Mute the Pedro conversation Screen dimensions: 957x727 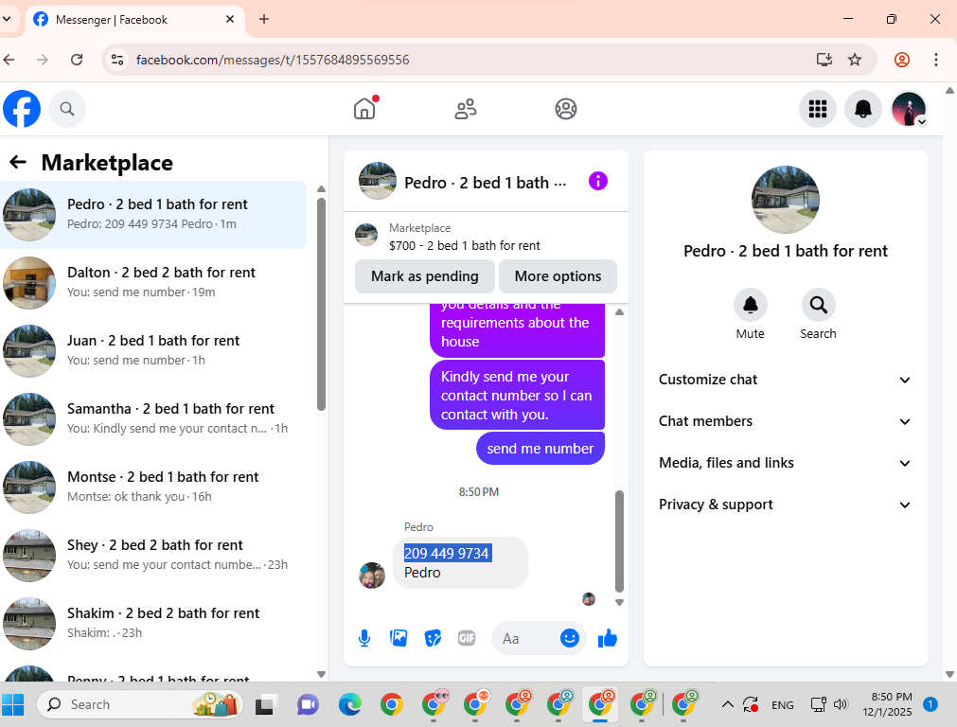[x=750, y=305]
